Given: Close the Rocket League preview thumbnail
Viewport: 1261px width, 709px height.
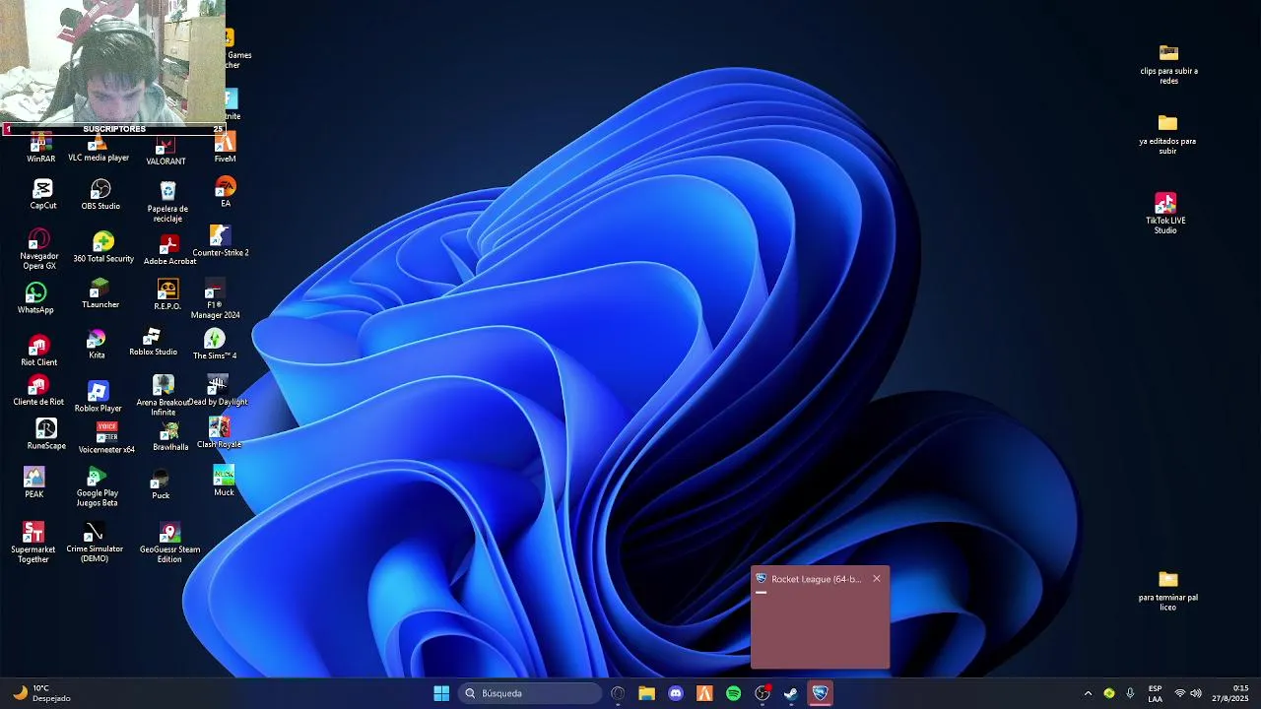Looking at the screenshot, I should (876, 579).
